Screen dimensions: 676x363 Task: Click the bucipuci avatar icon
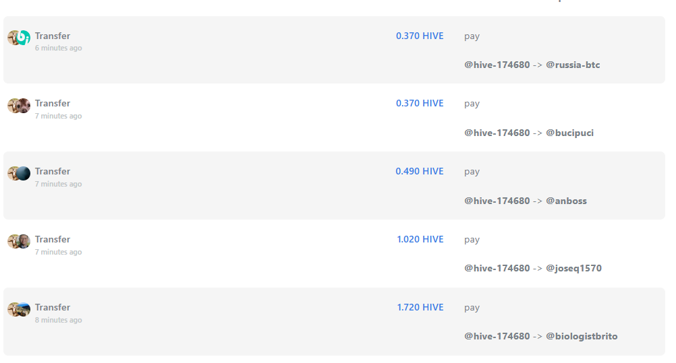pos(24,106)
